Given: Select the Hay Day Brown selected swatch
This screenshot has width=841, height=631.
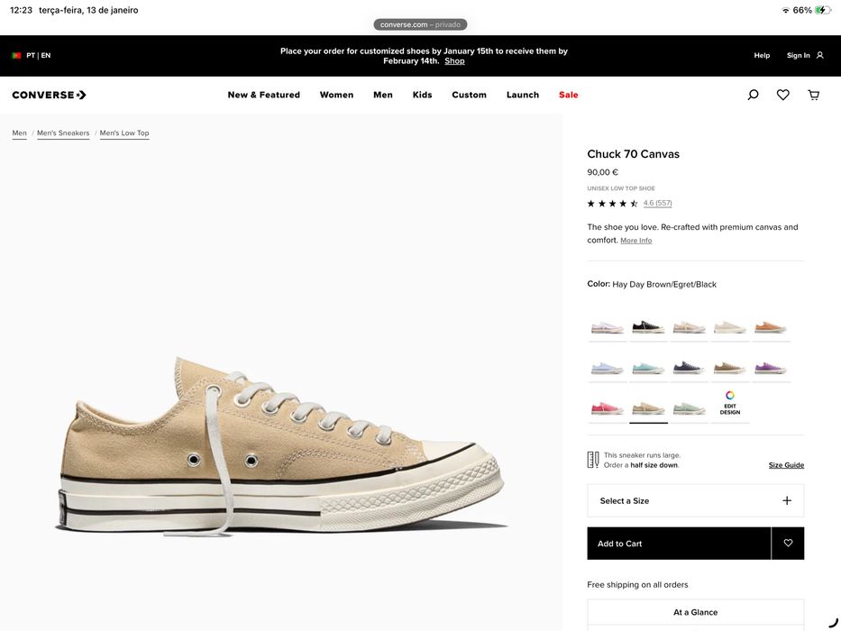Looking at the screenshot, I should click(x=648, y=409).
